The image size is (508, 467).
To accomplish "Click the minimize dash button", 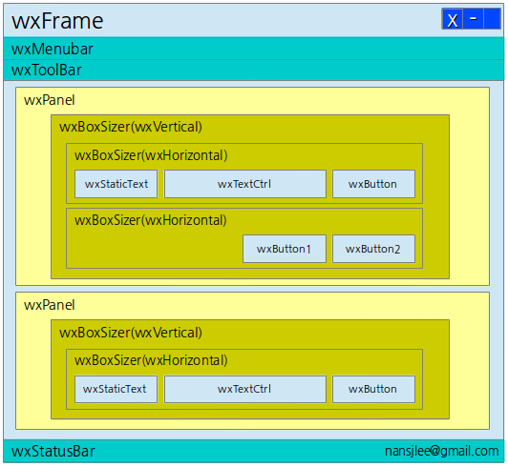I will tap(474, 19).
